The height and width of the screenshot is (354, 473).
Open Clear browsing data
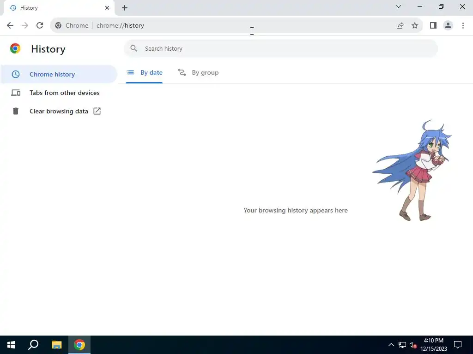[59, 111]
